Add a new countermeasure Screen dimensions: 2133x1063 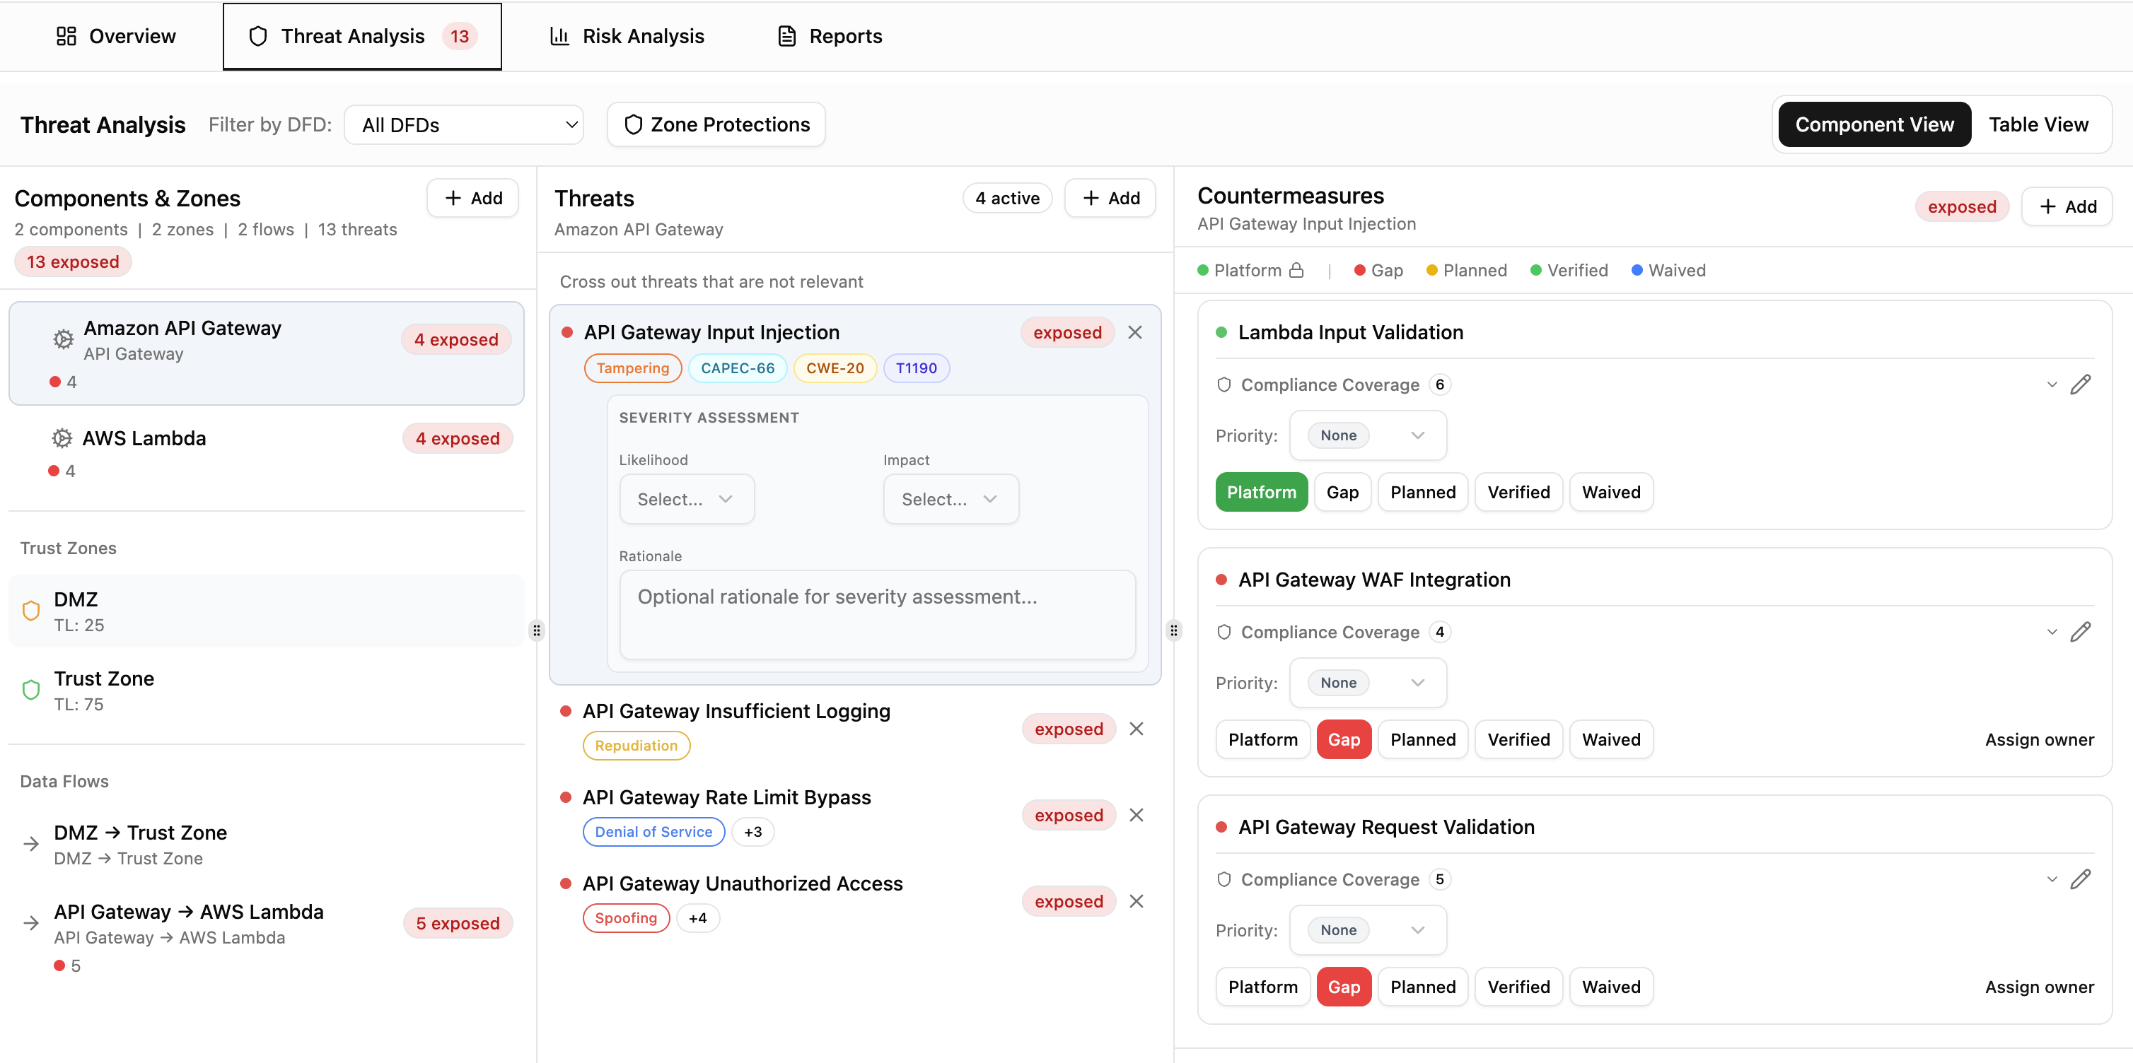click(x=2067, y=206)
